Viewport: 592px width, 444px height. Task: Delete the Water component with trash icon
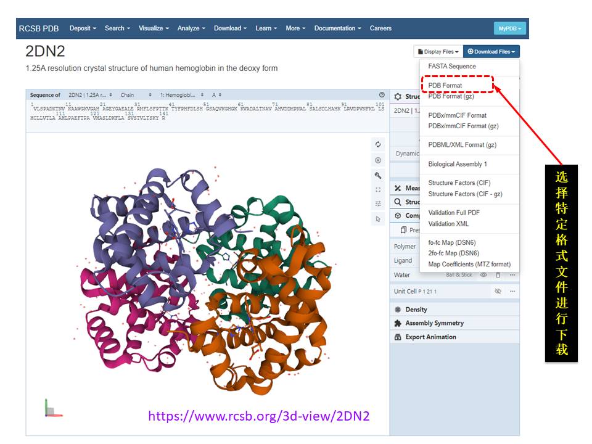click(x=498, y=275)
